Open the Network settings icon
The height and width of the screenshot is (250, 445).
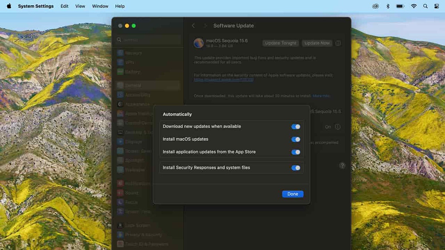(x=120, y=53)
